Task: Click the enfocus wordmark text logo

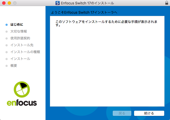Action: (x=22, y=103)
